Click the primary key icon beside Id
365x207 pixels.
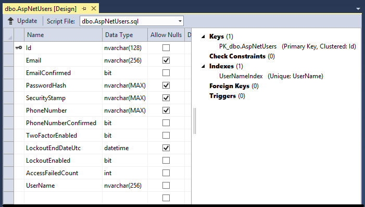[x=19, y=48]
